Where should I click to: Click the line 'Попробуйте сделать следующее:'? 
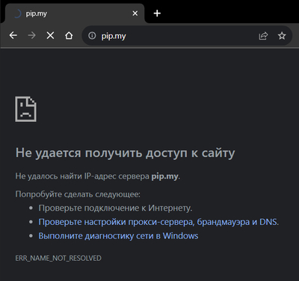click(78, 194)
